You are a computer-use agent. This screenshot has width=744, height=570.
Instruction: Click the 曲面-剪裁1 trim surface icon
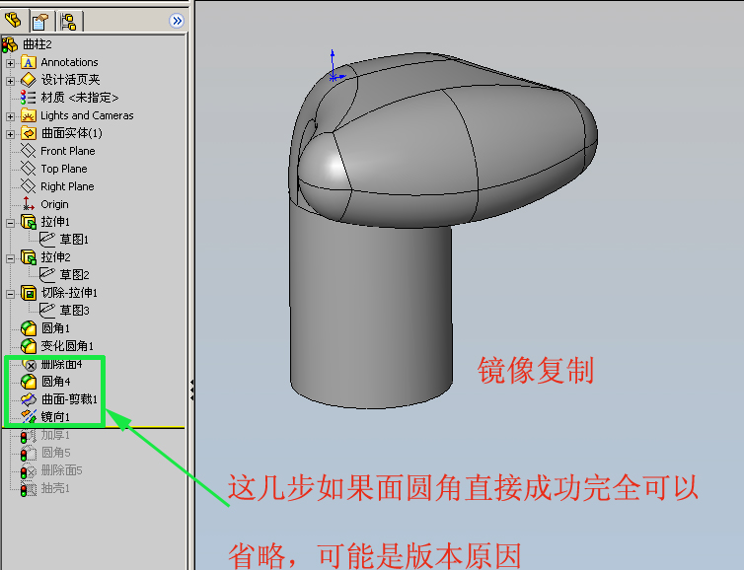29,399
